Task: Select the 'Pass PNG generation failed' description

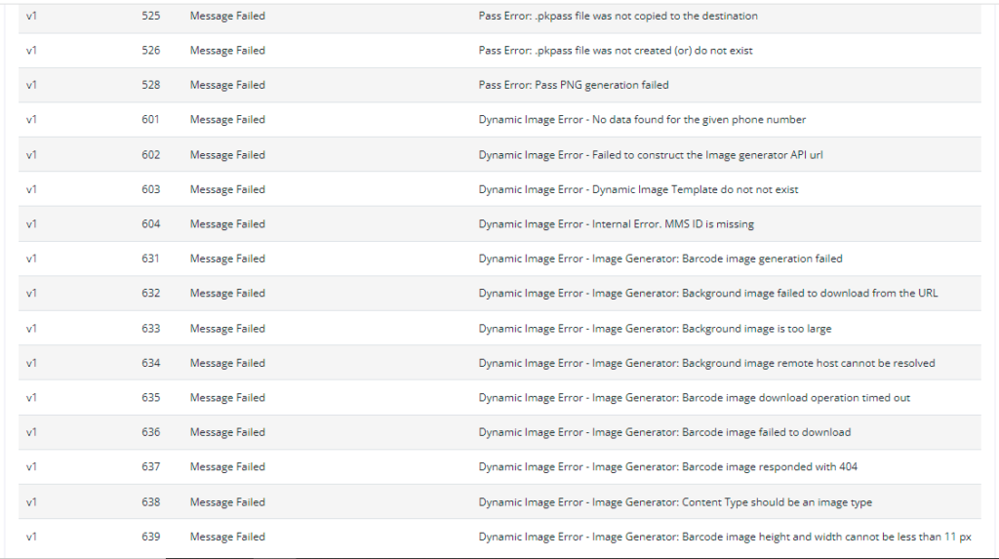Action: coord(574,85)
